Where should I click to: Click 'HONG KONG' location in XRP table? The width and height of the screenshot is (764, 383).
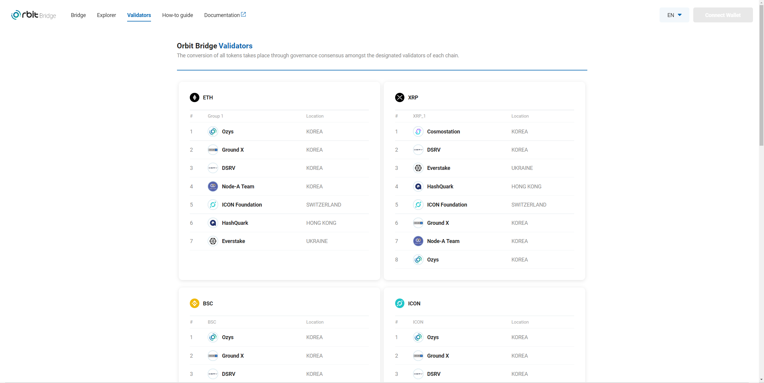pyautogui.click(x=526, y=187)
